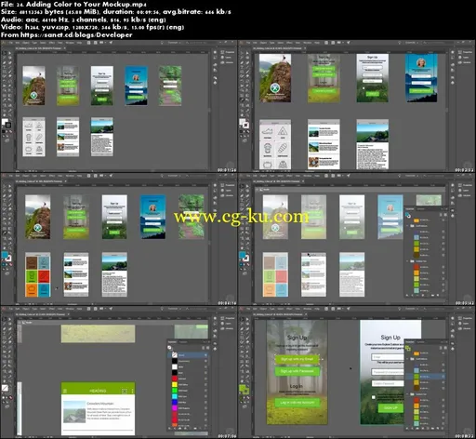
Task: Open the Window menu in the 00:07:06 frame
Action: [70, 309]
